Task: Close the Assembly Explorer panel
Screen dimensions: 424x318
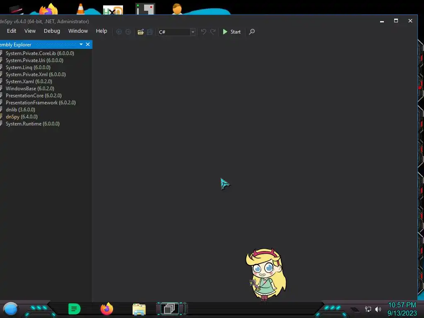Action: tap(88, 44)
